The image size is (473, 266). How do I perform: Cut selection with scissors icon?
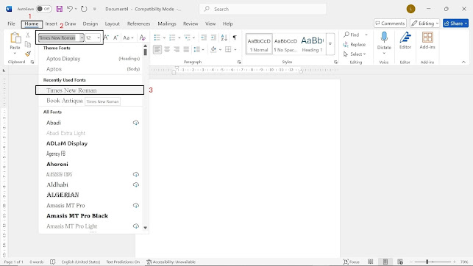click(28, 35)
